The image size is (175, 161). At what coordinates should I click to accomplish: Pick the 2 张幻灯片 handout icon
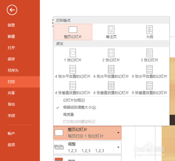tap(111, 53)
